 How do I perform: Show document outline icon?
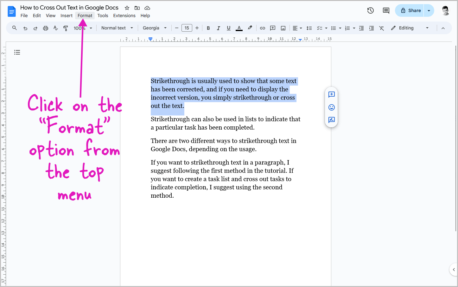17,52
